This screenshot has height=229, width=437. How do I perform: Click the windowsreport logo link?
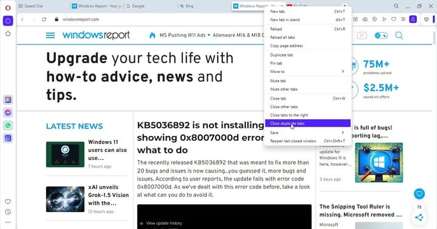point(96,35)
